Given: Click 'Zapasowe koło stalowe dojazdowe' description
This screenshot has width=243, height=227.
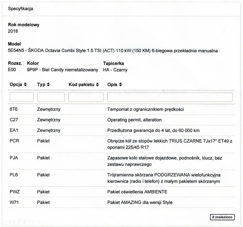Looking at the screenshot, I should coord(164,161).
